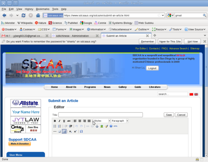This screenshot has width=208, height=162.
Task: Open the Bookmarks menu
Action: (x=42, y=9)
